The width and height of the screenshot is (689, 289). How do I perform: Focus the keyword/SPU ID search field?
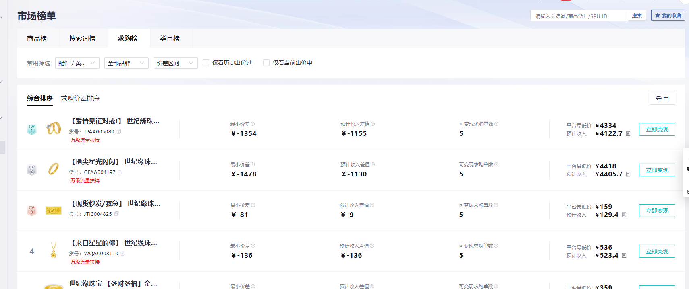pos(579,16)
